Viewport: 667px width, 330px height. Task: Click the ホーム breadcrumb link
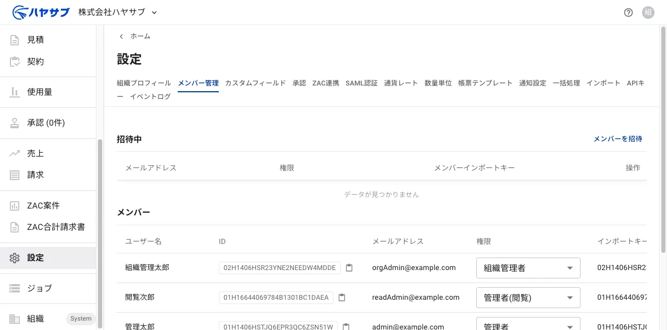pos(140,36)
